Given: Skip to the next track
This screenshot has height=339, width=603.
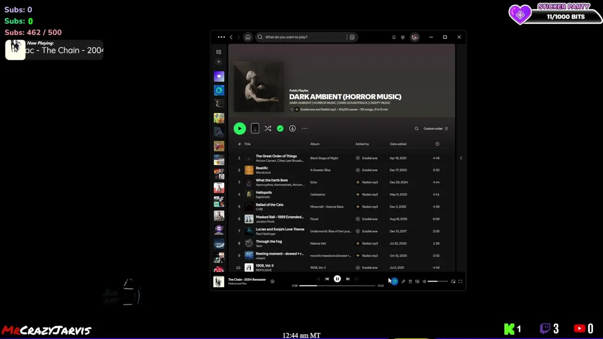Looking at the screenshot, I should (348, 279).
